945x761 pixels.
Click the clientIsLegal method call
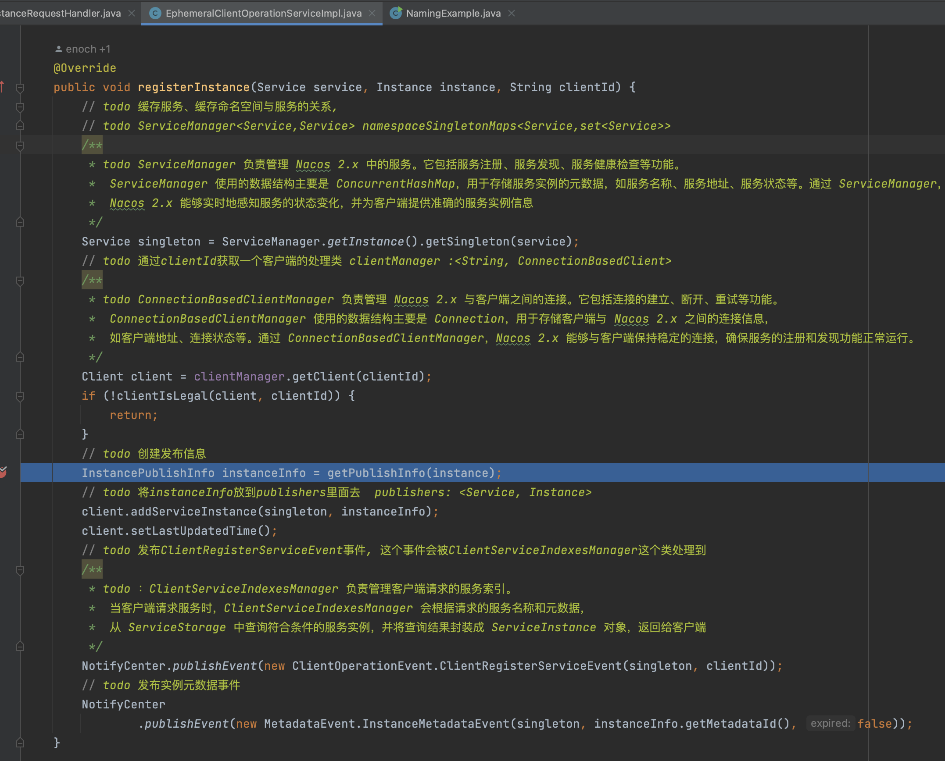162,396
